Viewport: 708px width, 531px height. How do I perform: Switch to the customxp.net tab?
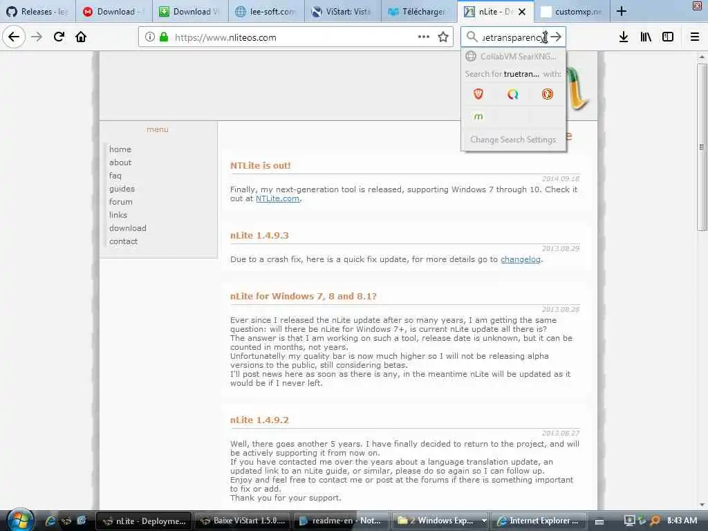click(572, 11)
